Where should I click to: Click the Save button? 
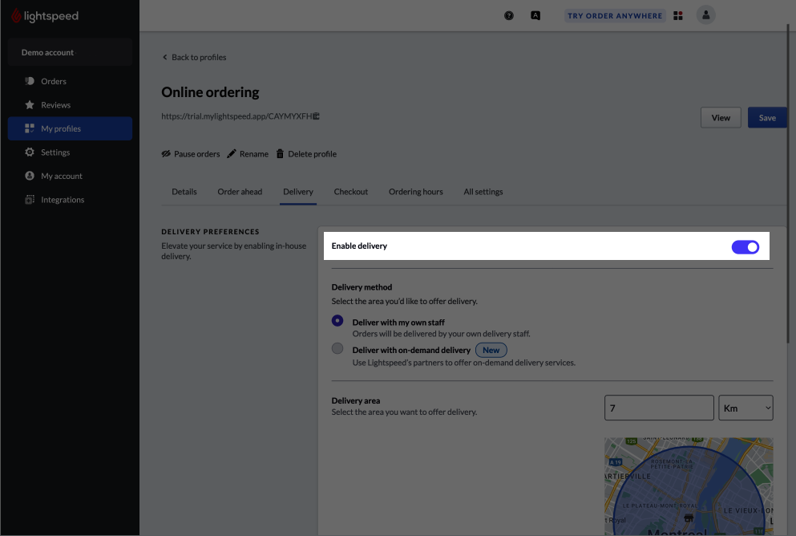tap(767, 117)
